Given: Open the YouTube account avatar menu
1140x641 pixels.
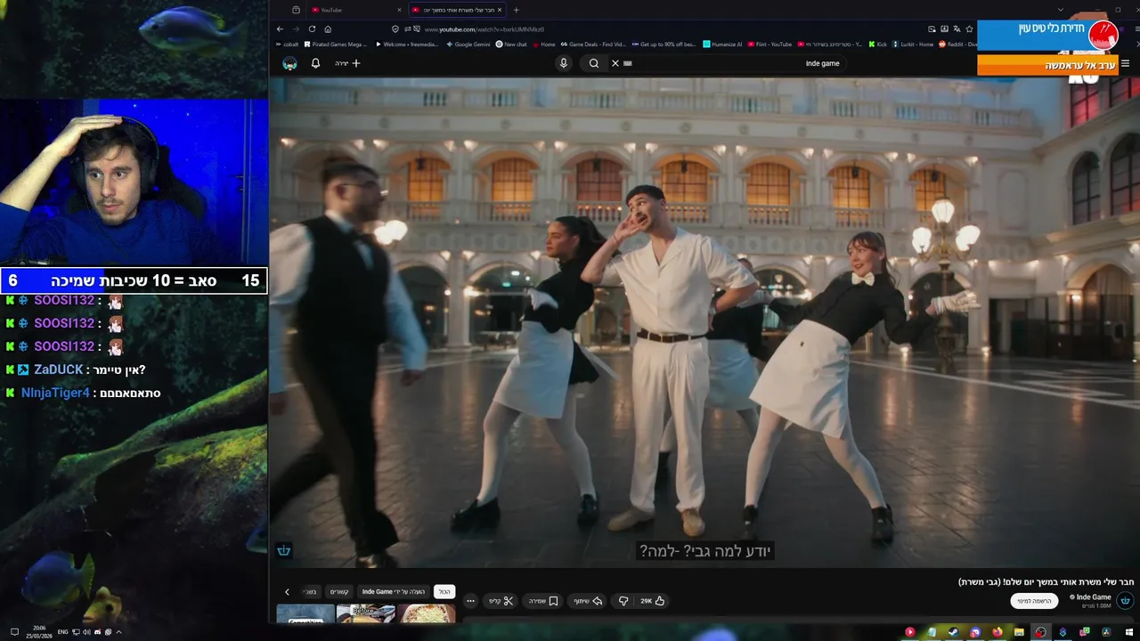Looking at the screenshot, I should coord(289,63).
